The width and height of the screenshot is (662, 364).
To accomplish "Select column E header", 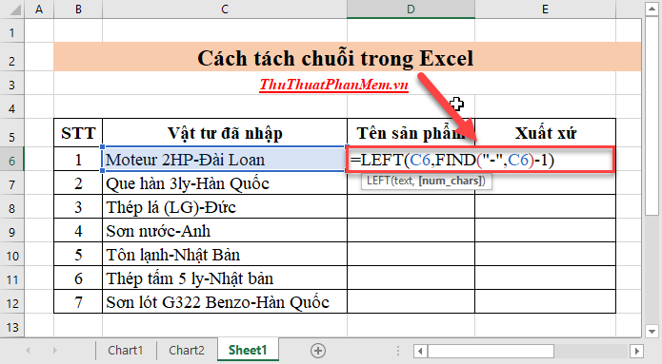I will (x=545, y=10).
